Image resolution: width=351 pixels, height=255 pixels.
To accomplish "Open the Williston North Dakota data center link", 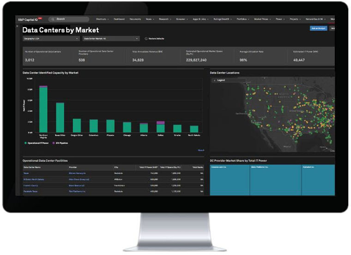I will [x=34, y=179].
